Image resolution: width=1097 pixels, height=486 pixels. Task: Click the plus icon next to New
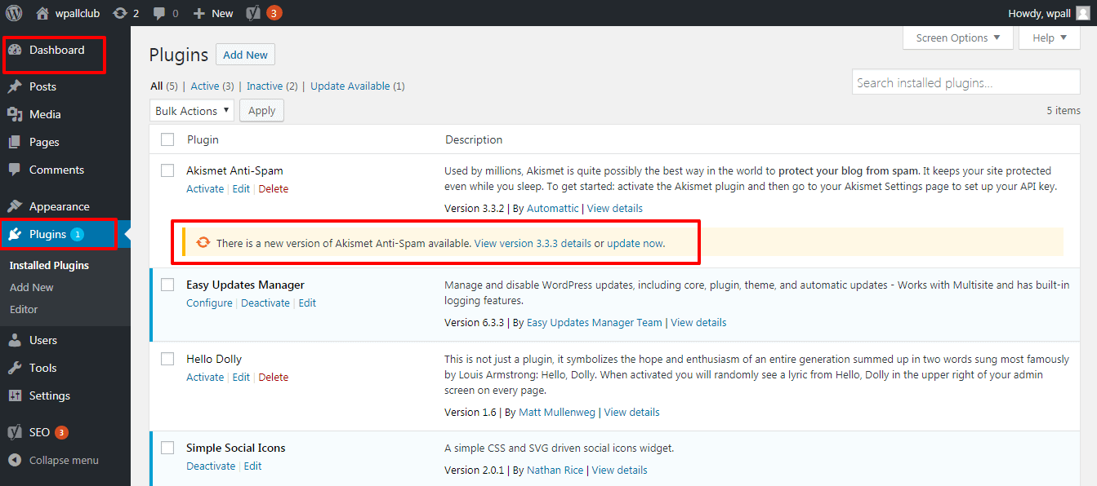[x=198, y=13]
